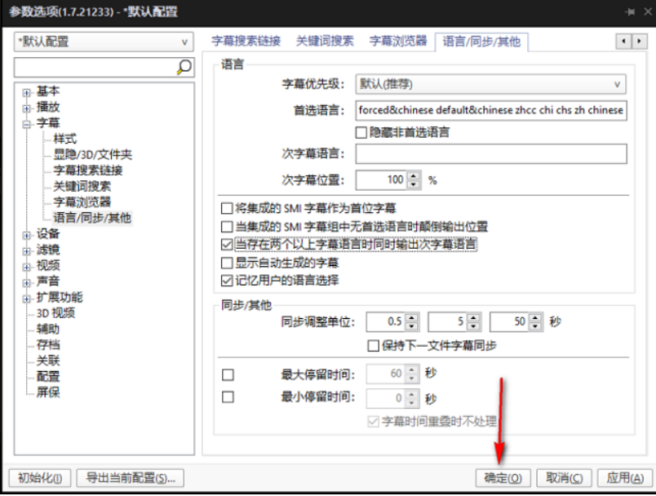This screenshot has height=496, width=656.
Task: Uncheck 同时输出次字幕语言 option
Action: tap(227, 245)
